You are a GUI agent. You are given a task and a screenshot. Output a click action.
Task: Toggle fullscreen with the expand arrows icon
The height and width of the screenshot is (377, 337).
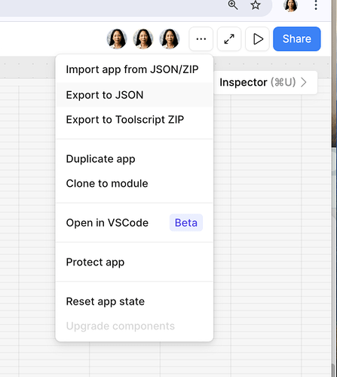pos(229,39)
